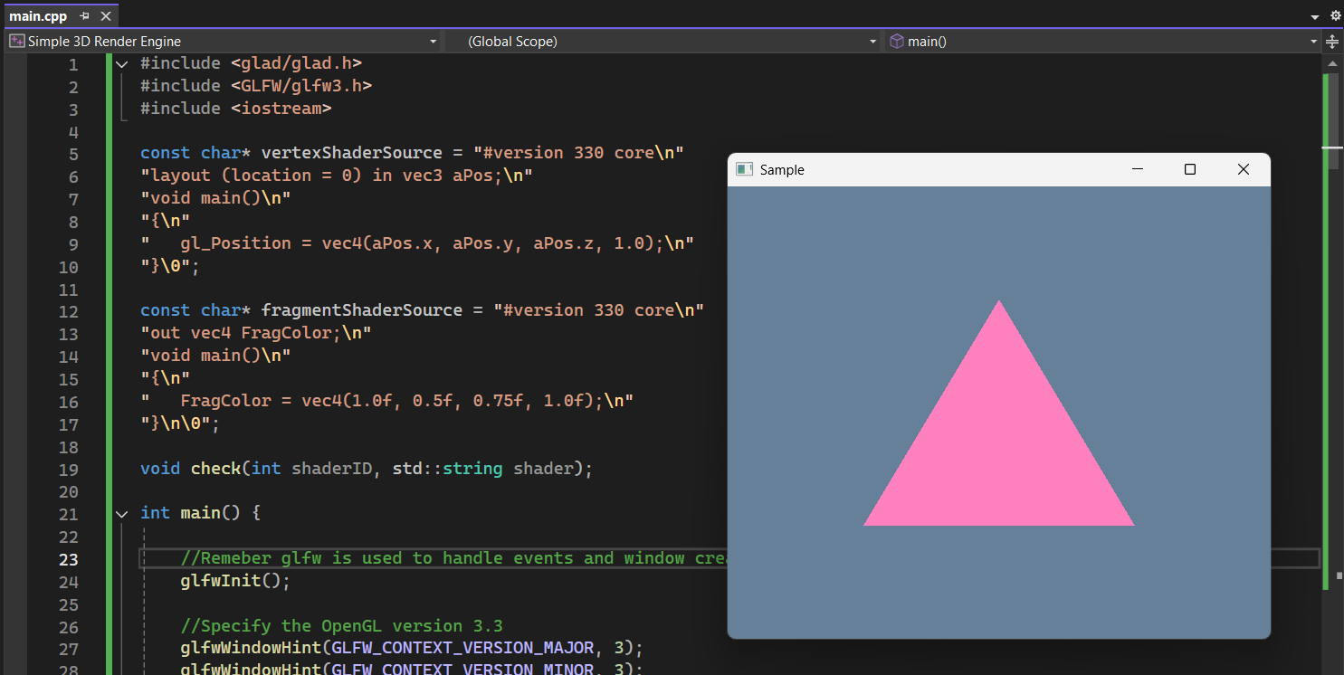Click the project icon beside Simple 3D Render Engine

click(x=15, y=41)
